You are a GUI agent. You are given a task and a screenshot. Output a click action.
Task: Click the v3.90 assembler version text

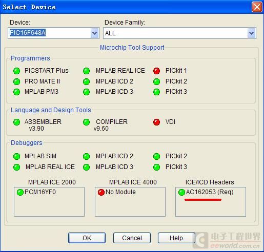coord(36,129)
